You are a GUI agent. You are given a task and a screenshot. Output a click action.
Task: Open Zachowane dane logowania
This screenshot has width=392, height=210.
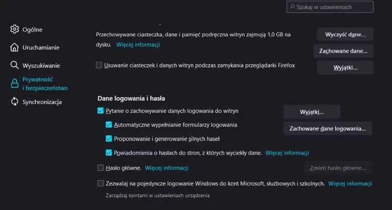pyautogui.click(x=328, y=129)
